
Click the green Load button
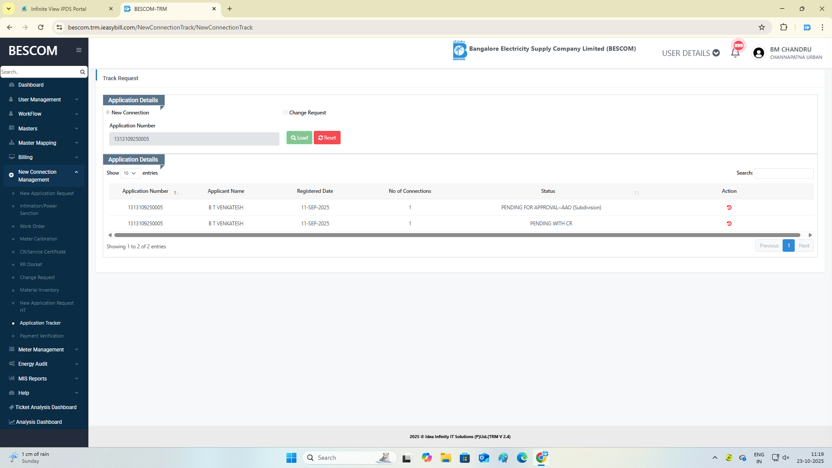click(x=299, y=138)
